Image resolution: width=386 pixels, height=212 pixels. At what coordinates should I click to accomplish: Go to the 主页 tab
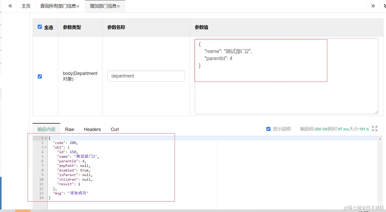[x=26, y=6]
